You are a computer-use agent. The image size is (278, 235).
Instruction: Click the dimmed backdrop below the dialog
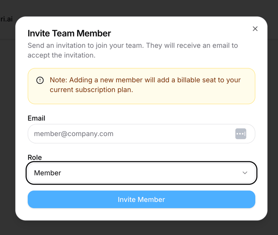[141, 228]
